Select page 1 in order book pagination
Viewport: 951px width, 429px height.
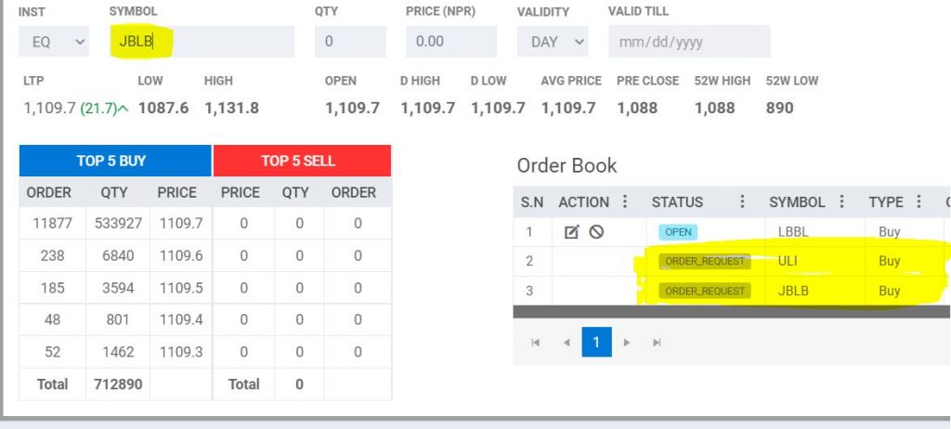pyautogui.click(x=596, y=343)
